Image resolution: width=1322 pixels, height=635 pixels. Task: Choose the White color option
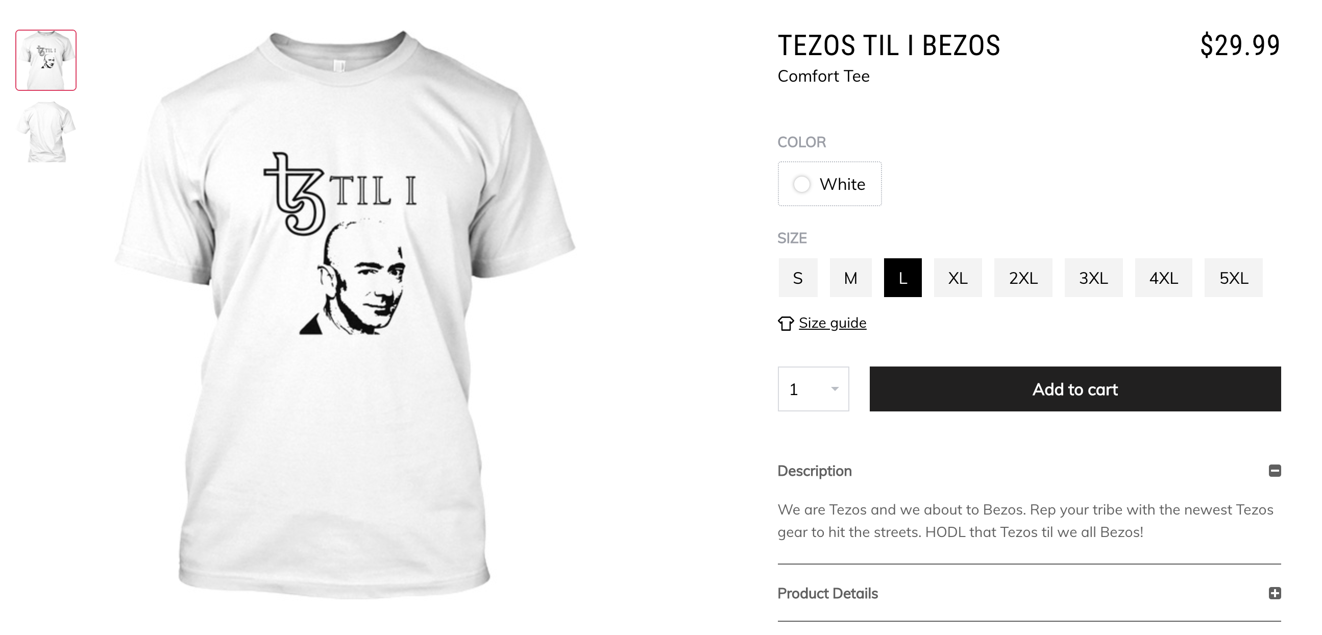tap(830, 184)
